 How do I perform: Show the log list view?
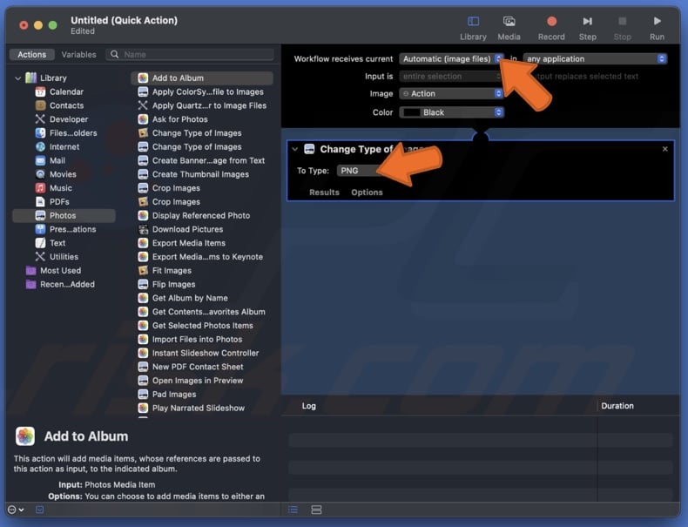pos(293,510)
